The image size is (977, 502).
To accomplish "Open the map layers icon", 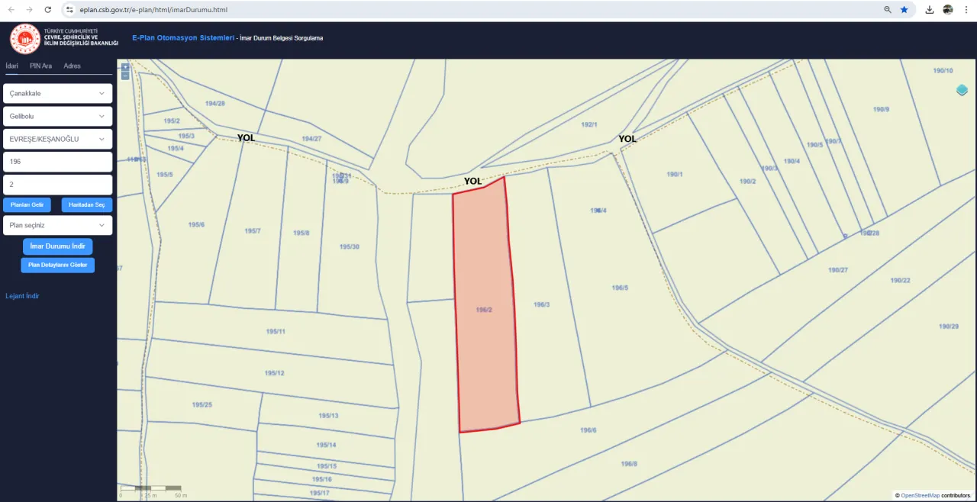I will [962, 90].
